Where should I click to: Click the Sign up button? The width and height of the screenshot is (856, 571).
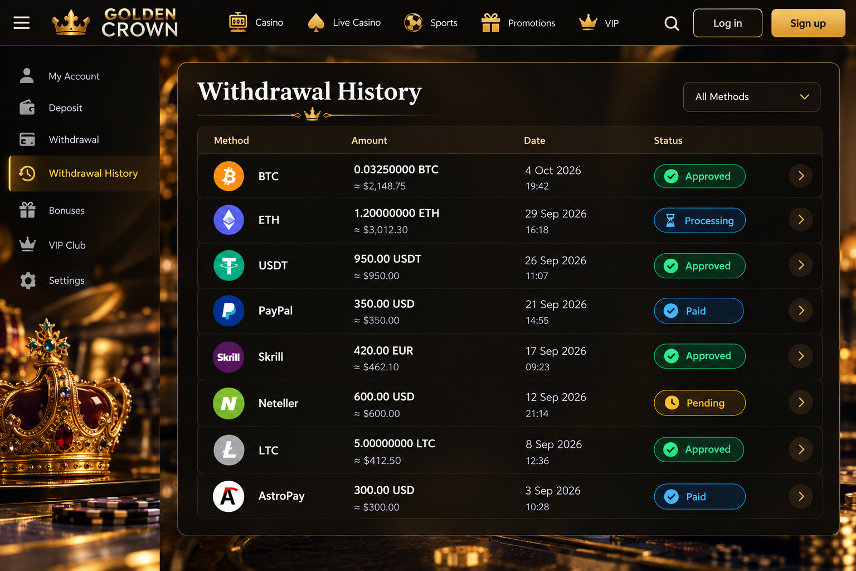click(x=808, y=23)
